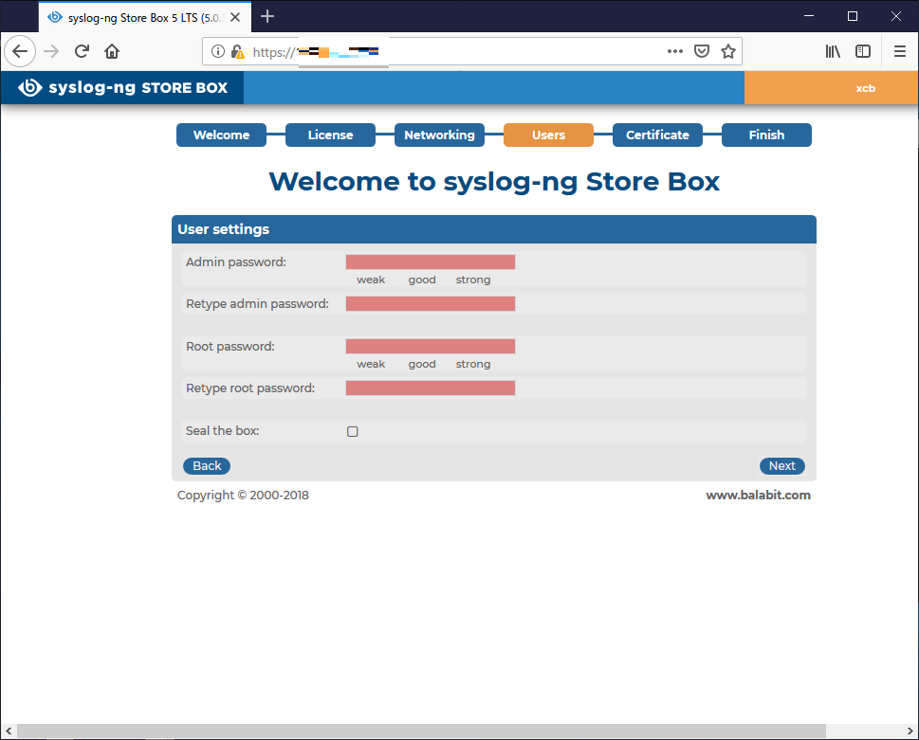Click the xcb host label in header
The height and width of the screenshot is (740, 919).
[x=865, y=88]
